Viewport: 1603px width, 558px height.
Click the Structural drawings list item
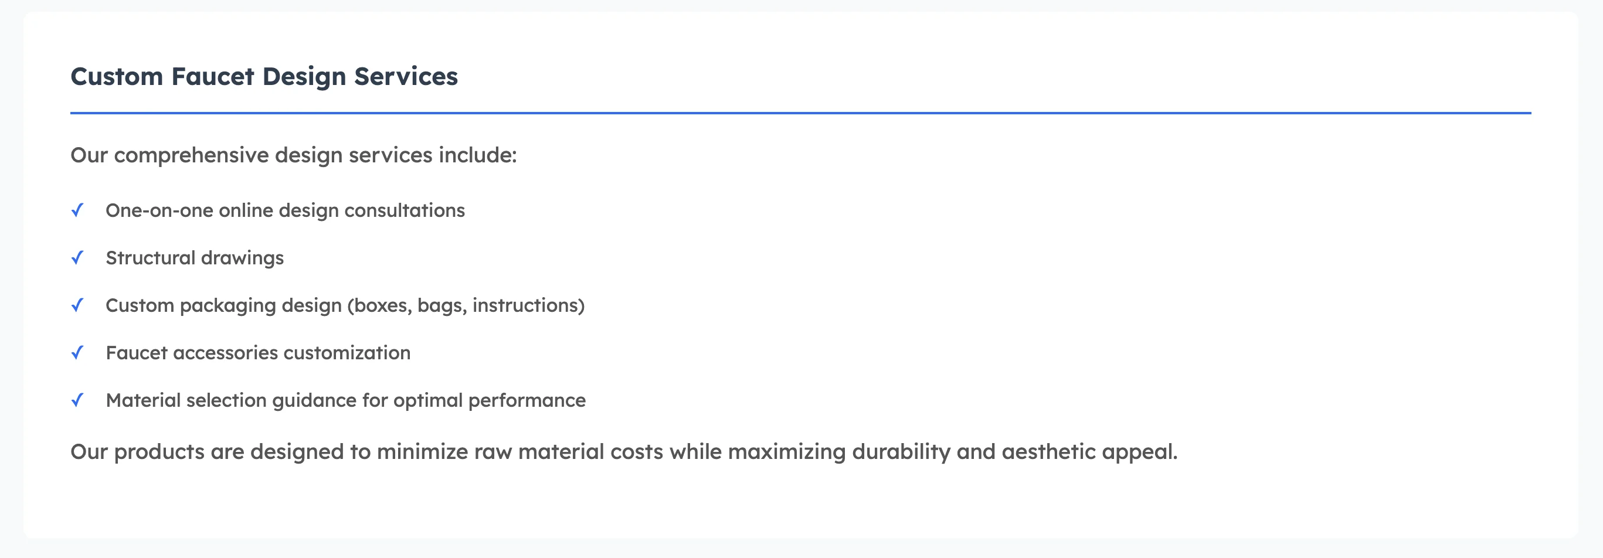tap(194, 257)
